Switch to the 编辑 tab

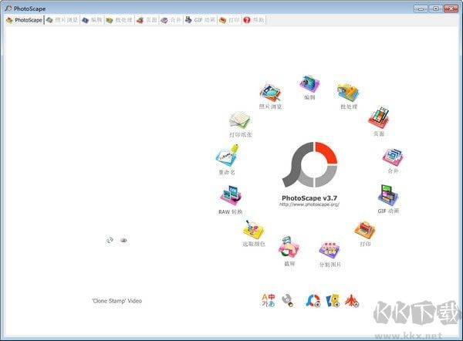point(92,20)
